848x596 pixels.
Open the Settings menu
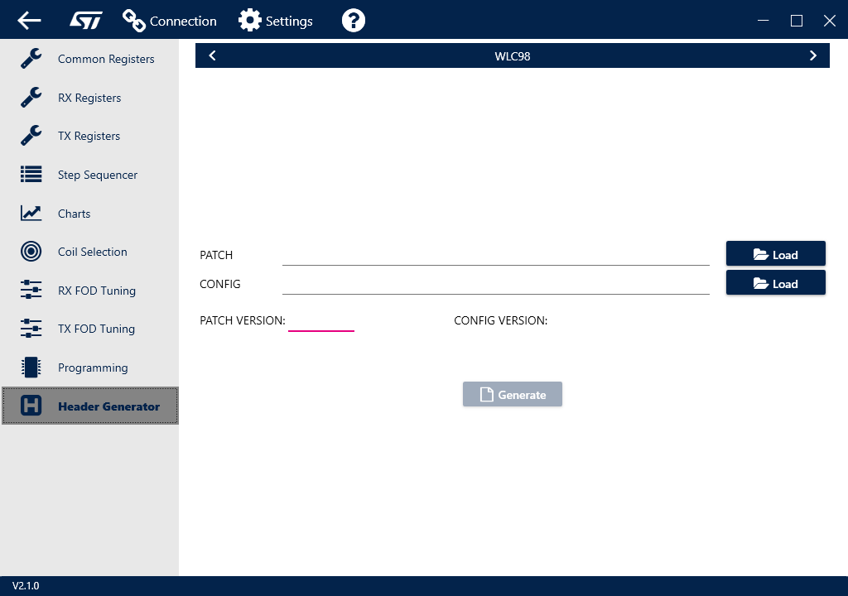[x=275, y=20]
